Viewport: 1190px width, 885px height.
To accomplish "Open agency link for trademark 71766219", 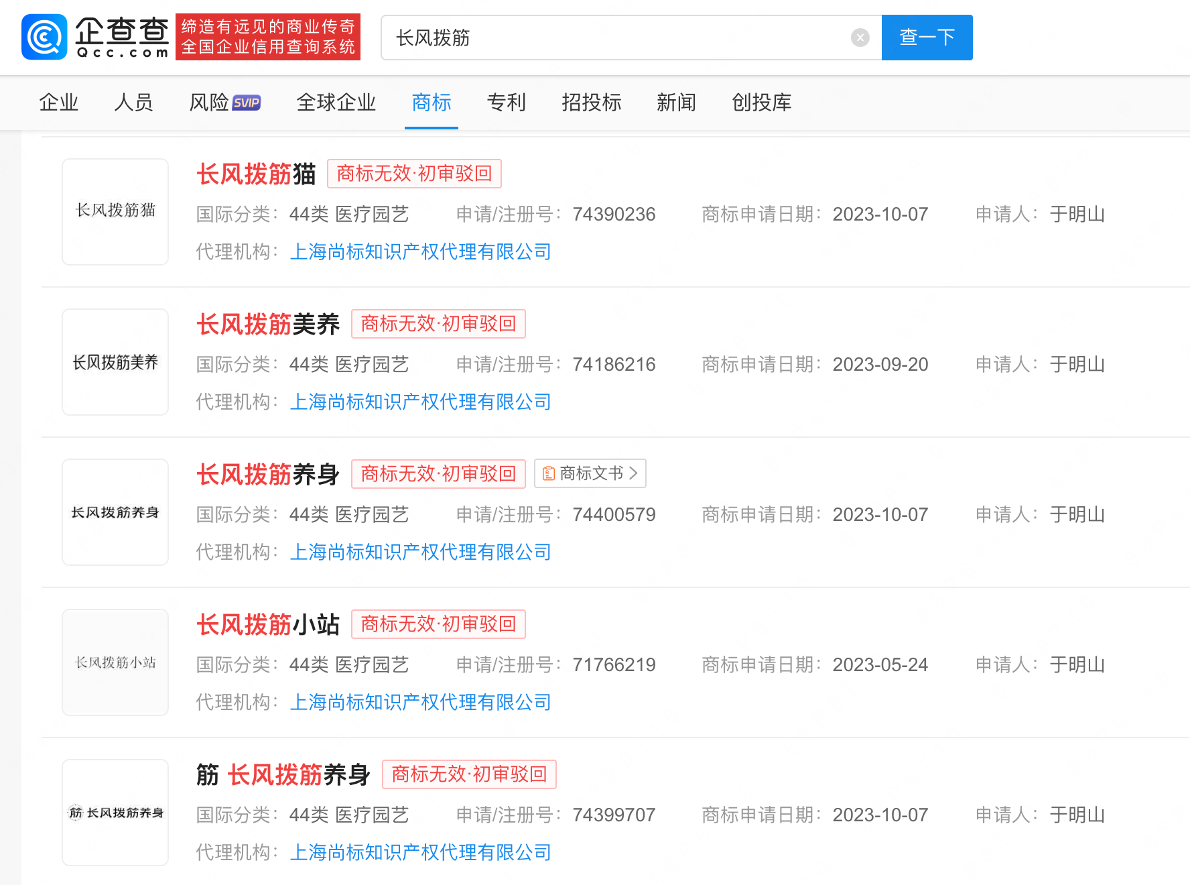I will [420, 703].
